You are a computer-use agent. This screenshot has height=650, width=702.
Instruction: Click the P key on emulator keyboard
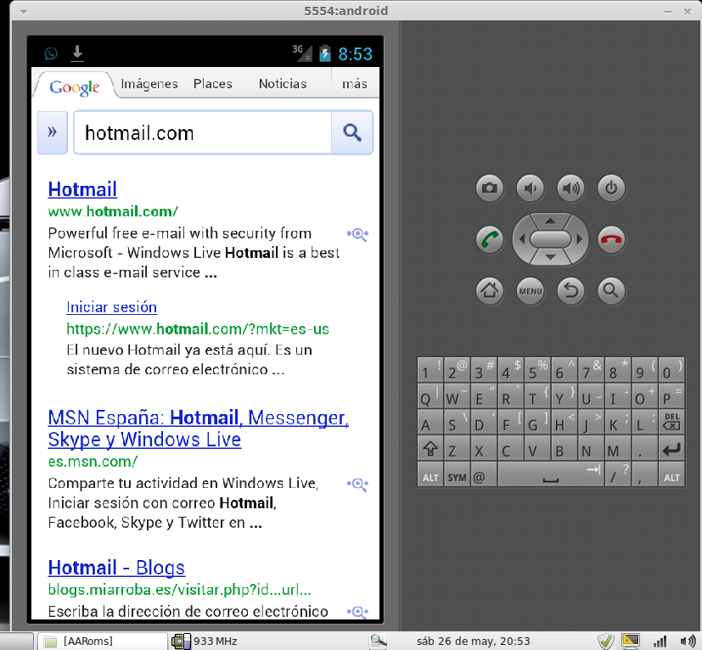(x=671, y=395)
